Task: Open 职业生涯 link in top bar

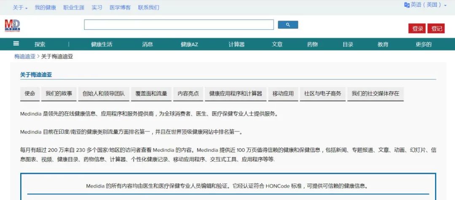Action: (x=74, y=8)
